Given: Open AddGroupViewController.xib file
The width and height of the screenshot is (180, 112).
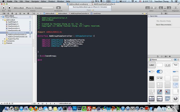Looking at the screenshot, I should pos(18,37).
